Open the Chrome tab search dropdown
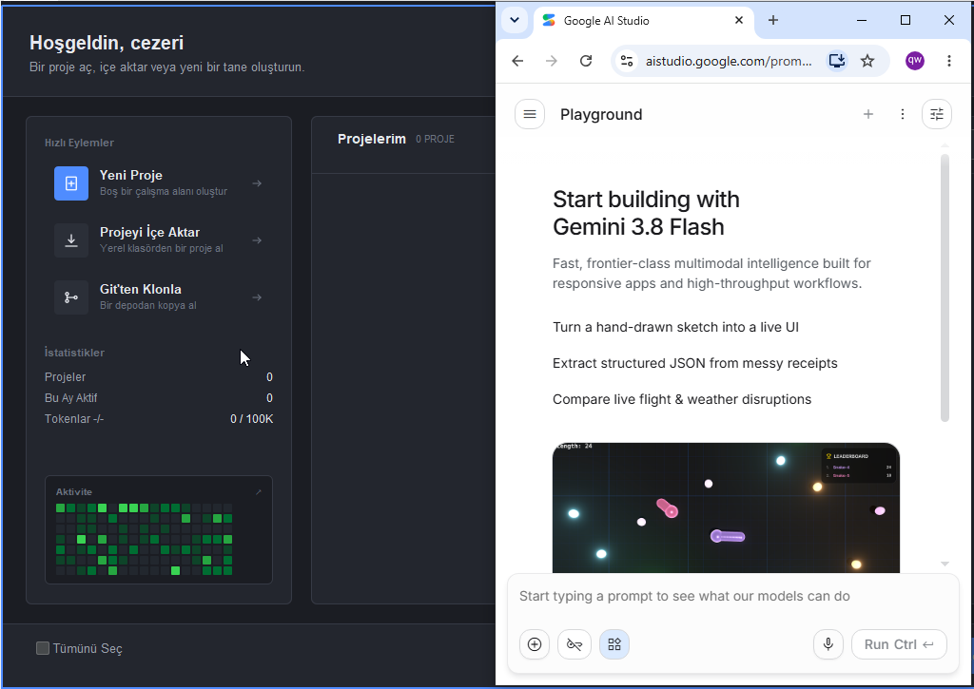Image resolution: width=974 pixels, height=689 pixels. click(x=515, y=20)
